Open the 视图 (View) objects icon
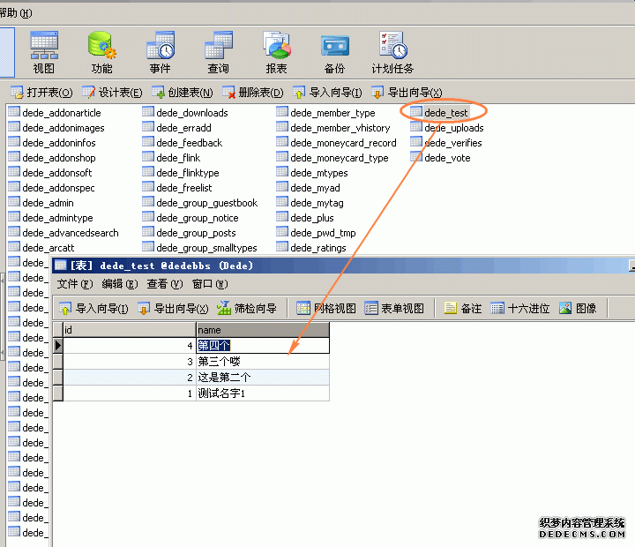 (44, 52)
